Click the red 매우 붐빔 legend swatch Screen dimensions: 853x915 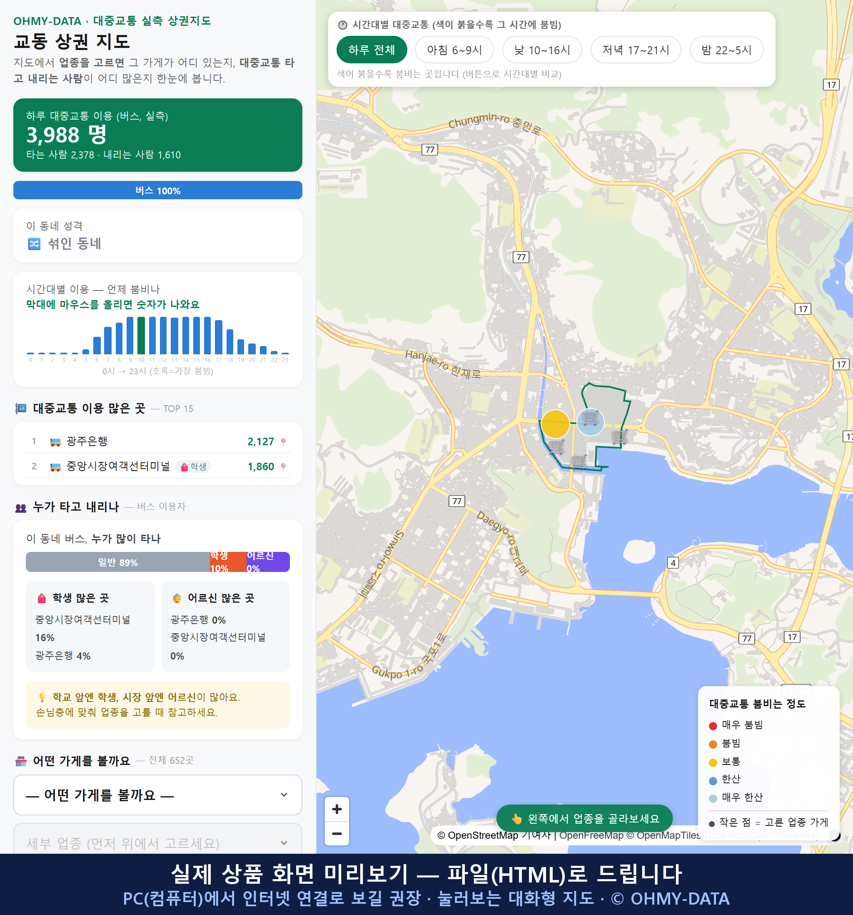[x=713, y=726]
